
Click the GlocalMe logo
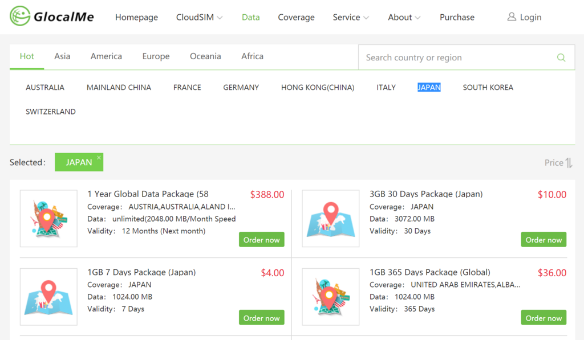coord(52,17)
